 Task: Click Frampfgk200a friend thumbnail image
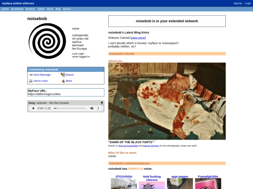[208, 184]
